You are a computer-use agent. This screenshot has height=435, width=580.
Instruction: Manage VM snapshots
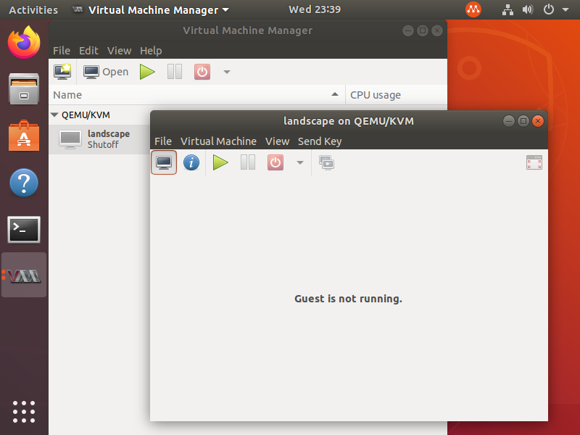(x=327, y=162)
